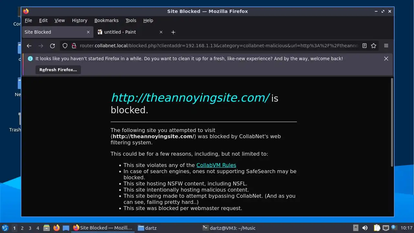Open the Bookmarks menu

(x=106, y=20)
